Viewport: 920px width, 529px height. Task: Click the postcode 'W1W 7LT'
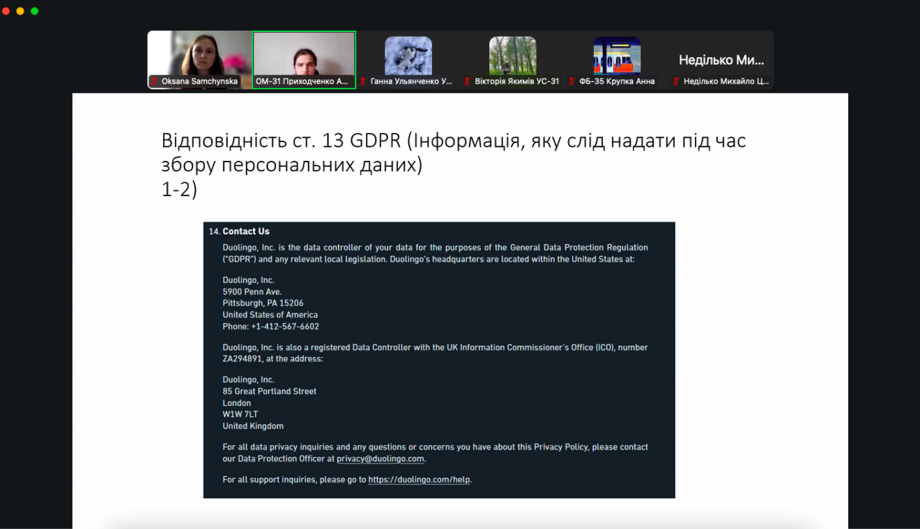pos(240,414)
